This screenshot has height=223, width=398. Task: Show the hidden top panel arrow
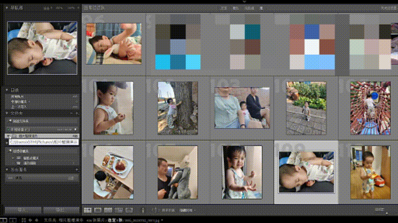tap(244, 1)
